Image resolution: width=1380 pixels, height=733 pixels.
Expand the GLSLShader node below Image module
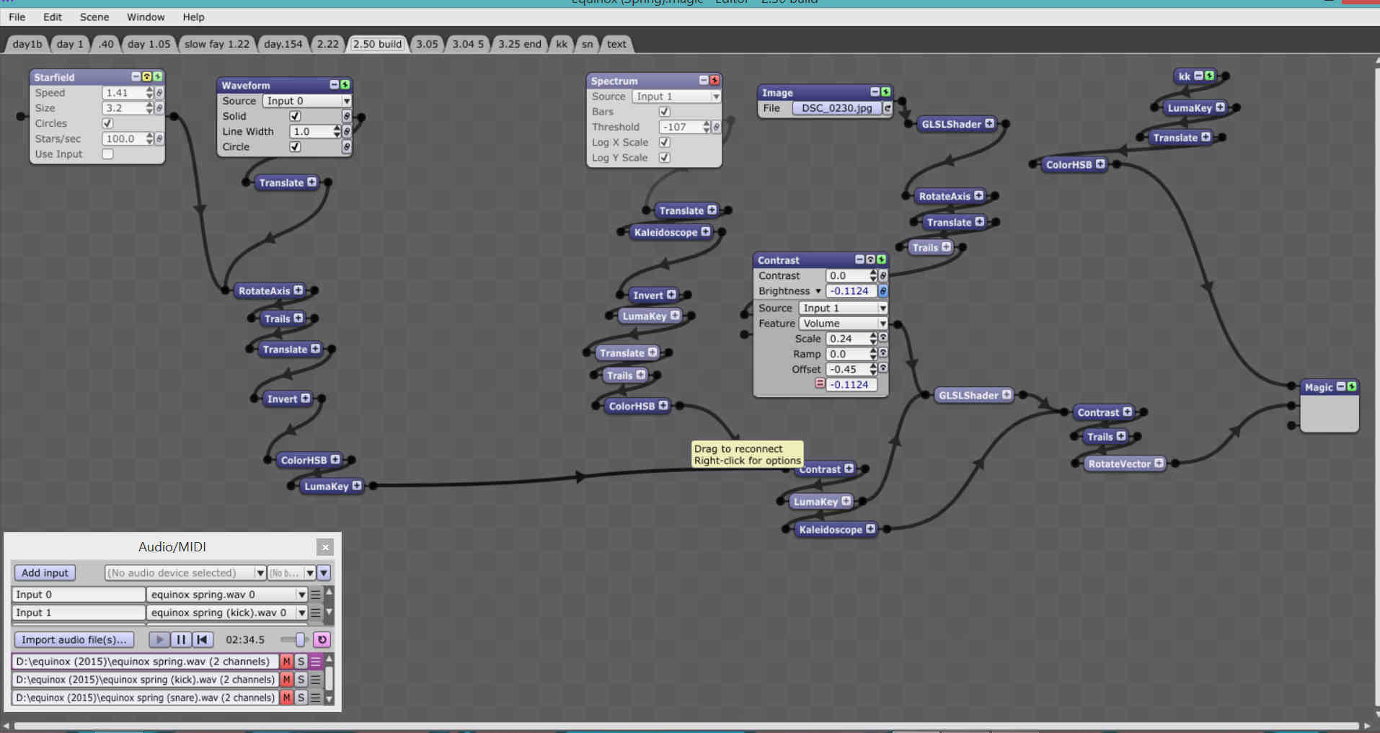989,123
